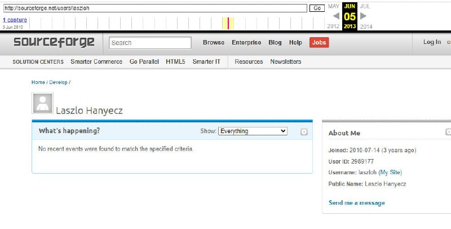This screenshot has width=451, height=229.
Task: Select year 2014 in Wayback timeline
Action: [366, 27]
